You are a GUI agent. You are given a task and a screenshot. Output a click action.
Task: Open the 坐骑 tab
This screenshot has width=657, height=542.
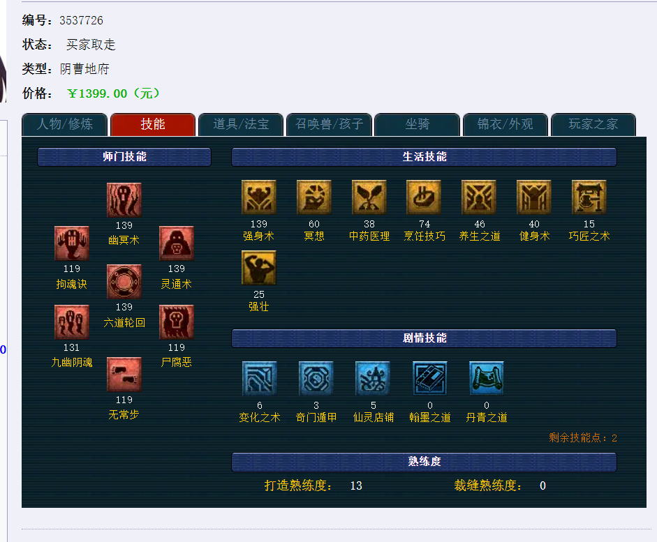[x=418, y=124]
